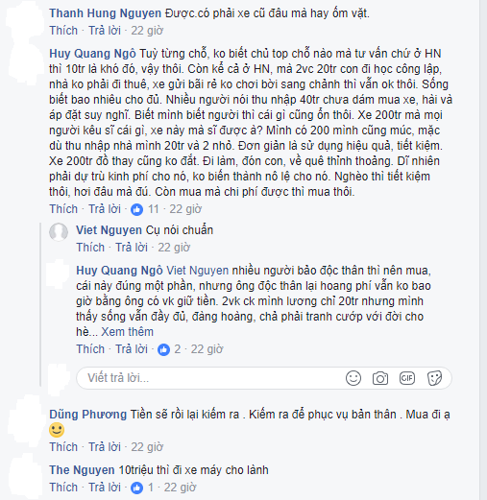Attach a photo using the camera icon

[x=380, y=378]
